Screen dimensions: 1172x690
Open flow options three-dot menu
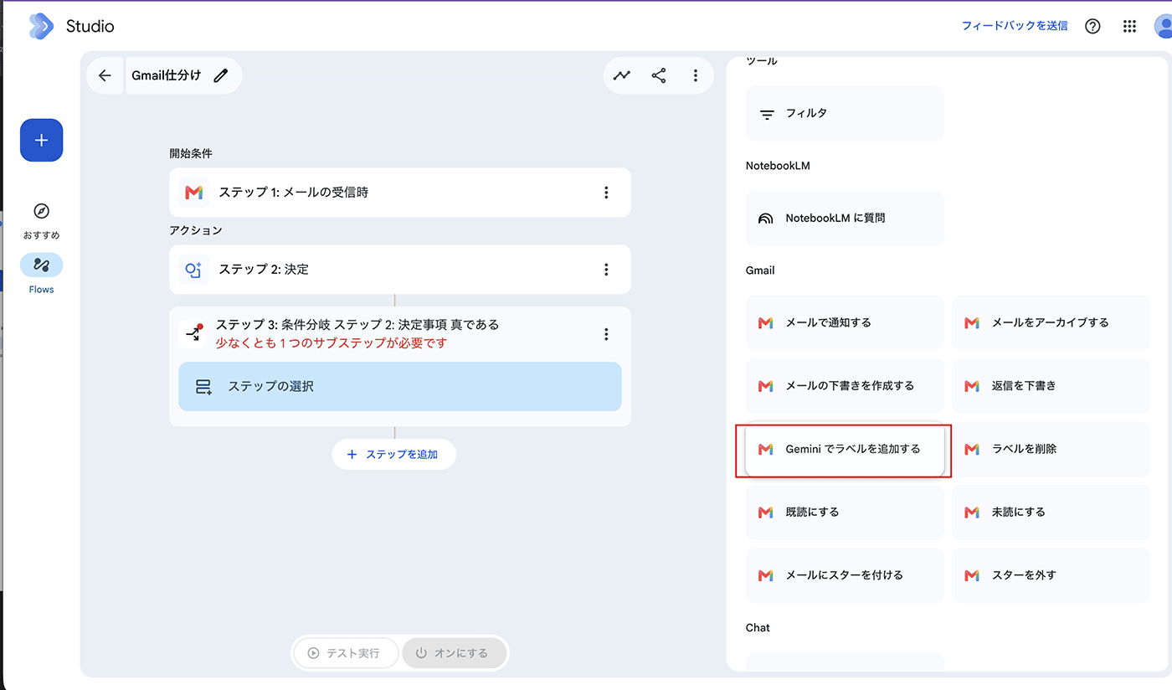[696, 75]
